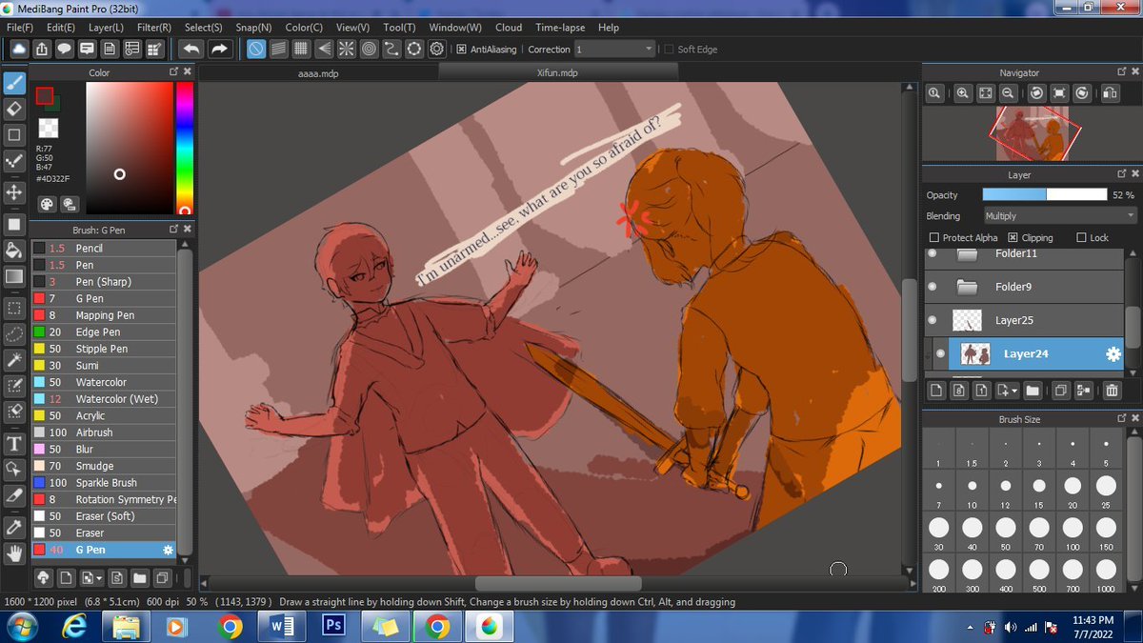Select the Hand pan tool
This screenshot has height=643, width=1143.
14,553
